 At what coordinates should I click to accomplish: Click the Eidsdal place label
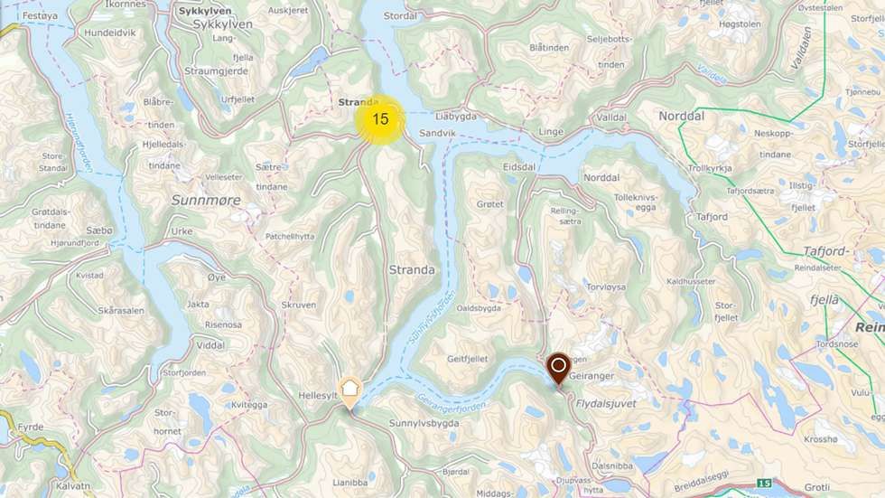[x=519, y=167]
